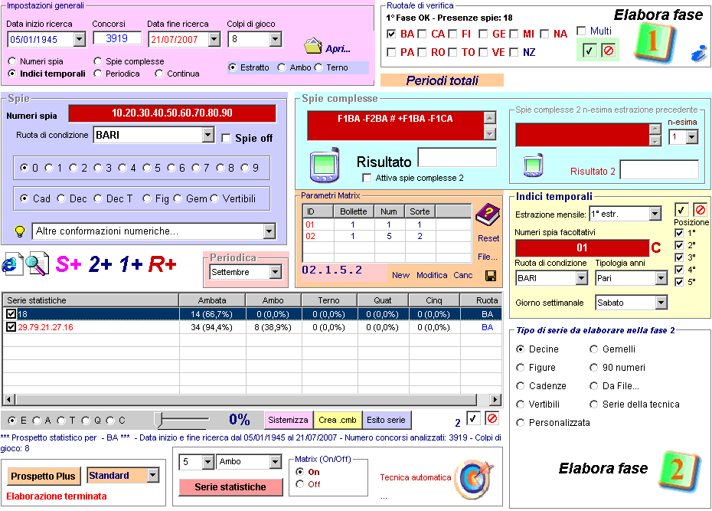This screenshot has height=511, width=712.
Task: Click the red C next to Numeri spia facoltativi
Action: coord(655,247)
